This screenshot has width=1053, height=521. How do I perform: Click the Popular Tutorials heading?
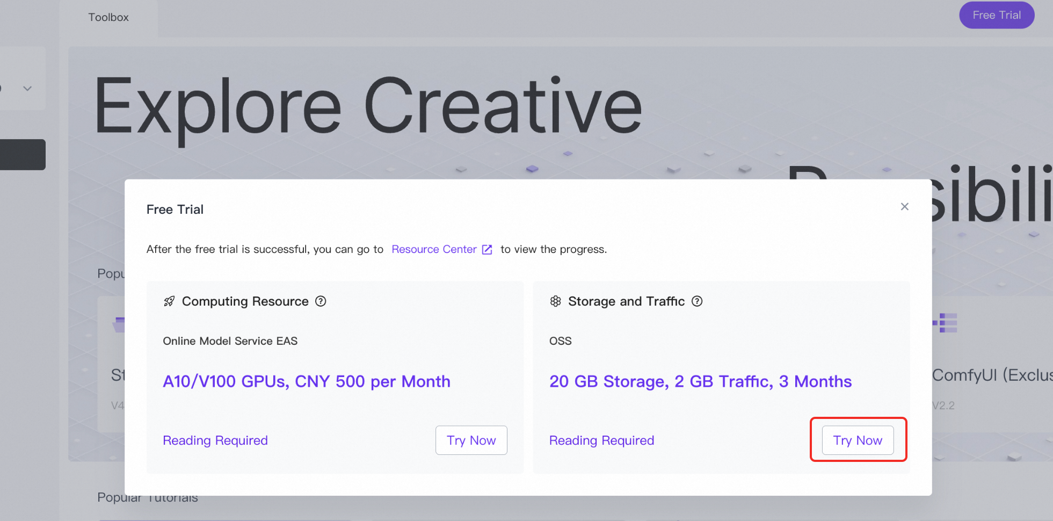pos(148,498)
